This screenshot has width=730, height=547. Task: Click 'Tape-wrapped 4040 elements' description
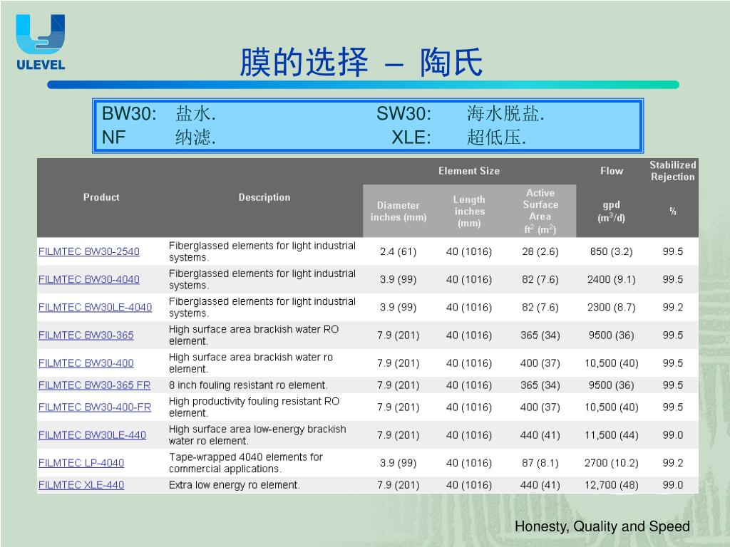[246, 463]
